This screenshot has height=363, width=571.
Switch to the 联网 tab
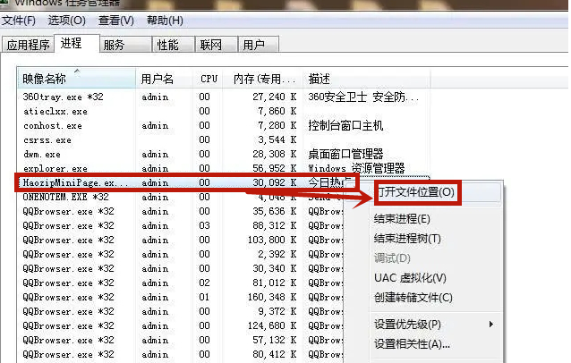pos(211,44)
